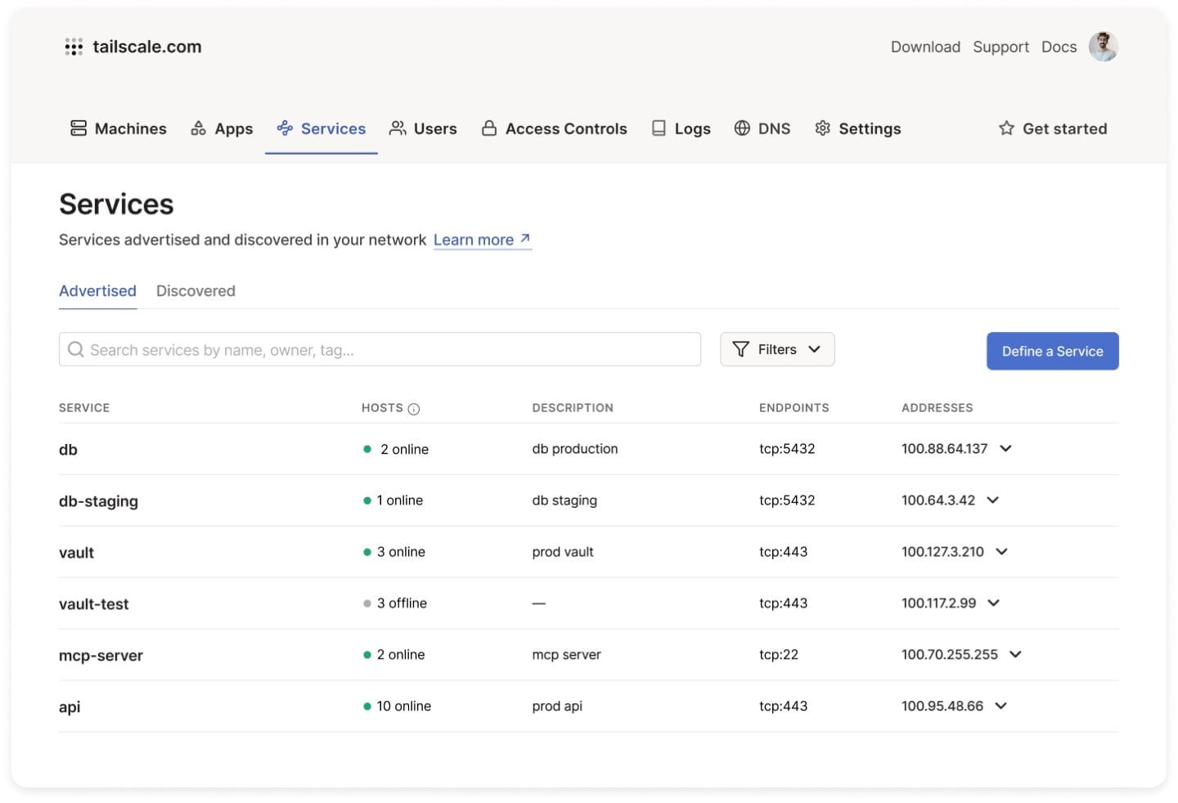Click the db production description
The height and width of the screenshot is (803, 1178).
575,448
